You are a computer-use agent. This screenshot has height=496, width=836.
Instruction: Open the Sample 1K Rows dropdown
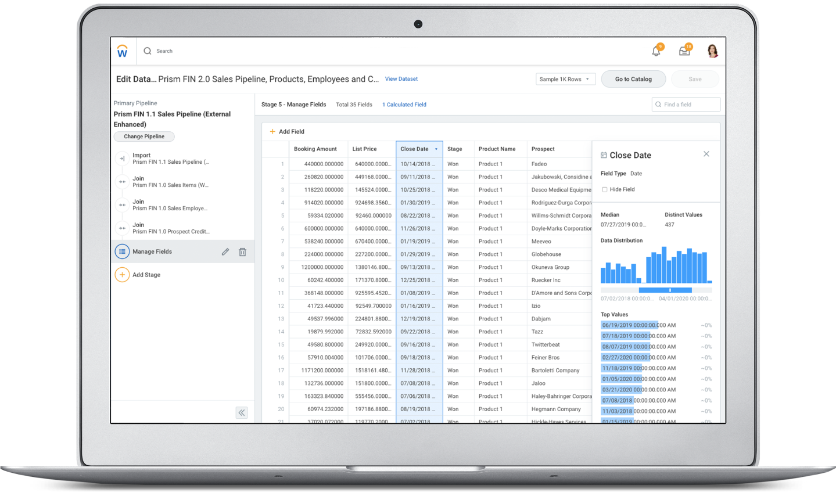(565, 78)
